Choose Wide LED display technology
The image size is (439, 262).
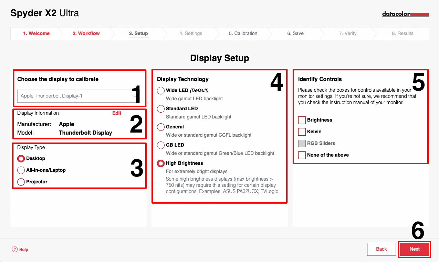pyautogui.click(x=161, y=90)
